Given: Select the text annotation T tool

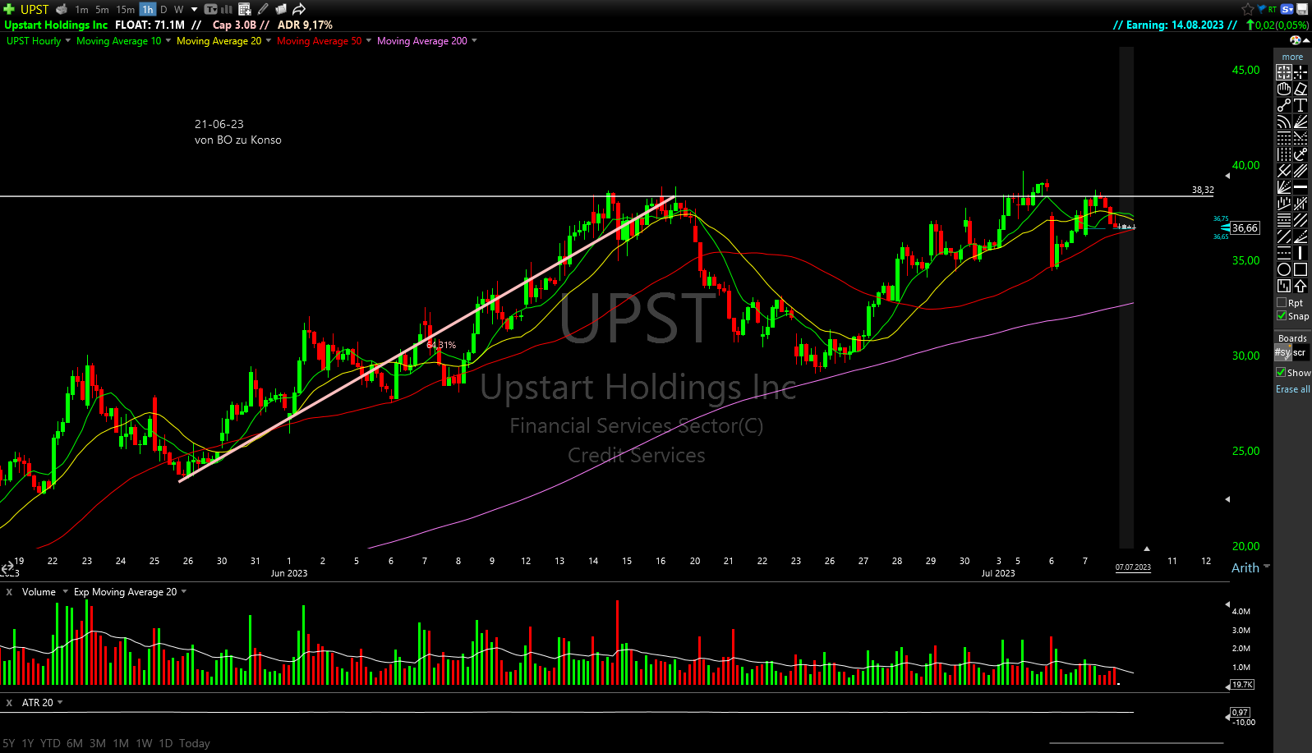Looking at the screenshot, I should click(x=1300, y=105).
